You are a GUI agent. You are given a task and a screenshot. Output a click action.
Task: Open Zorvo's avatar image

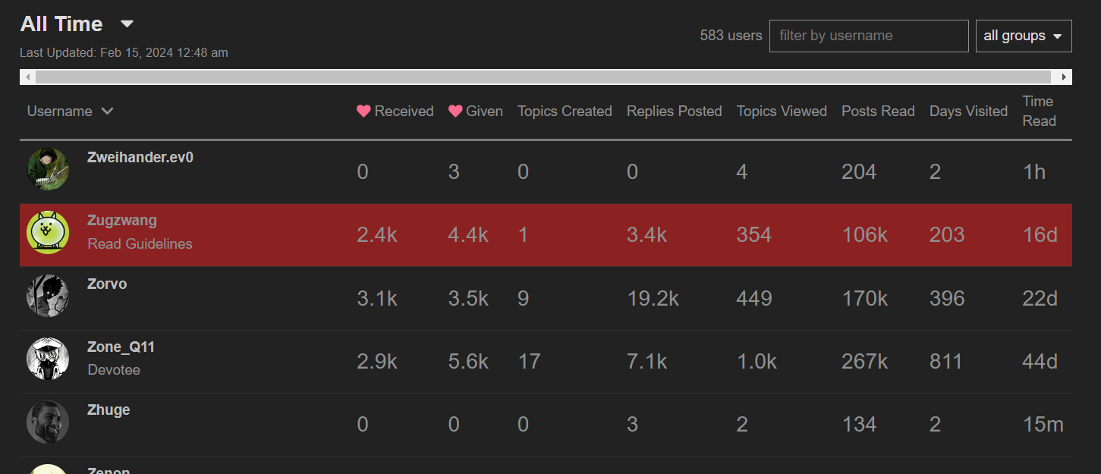click(x=48, y=296)
